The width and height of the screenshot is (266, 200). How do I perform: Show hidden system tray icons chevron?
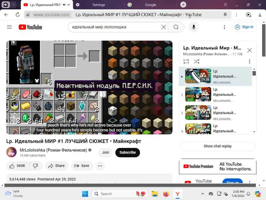pos(202,194)
